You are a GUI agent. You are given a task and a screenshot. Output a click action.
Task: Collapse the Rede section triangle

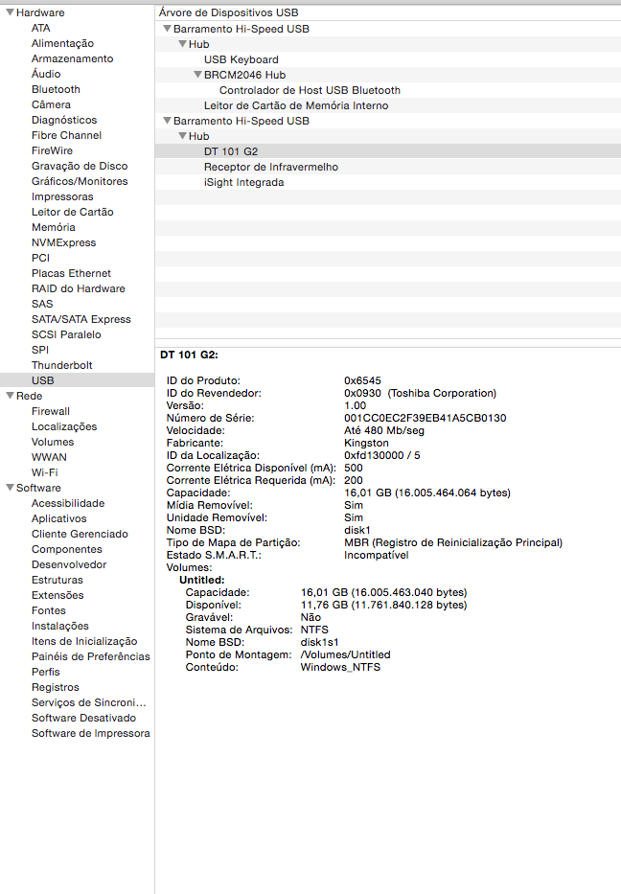(10, 395)
